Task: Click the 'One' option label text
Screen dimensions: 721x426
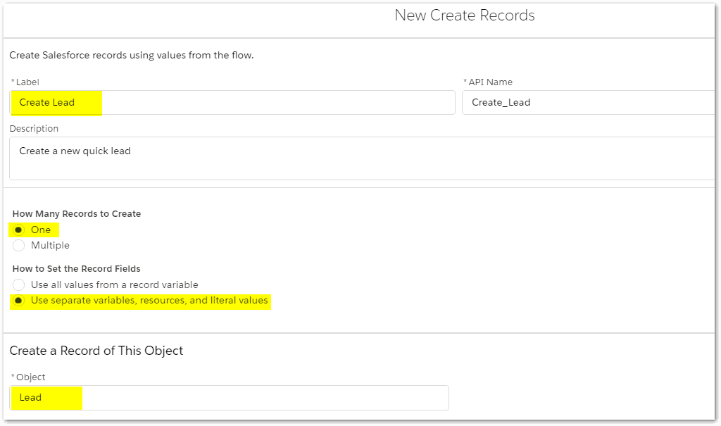Action: click(41, 230)
